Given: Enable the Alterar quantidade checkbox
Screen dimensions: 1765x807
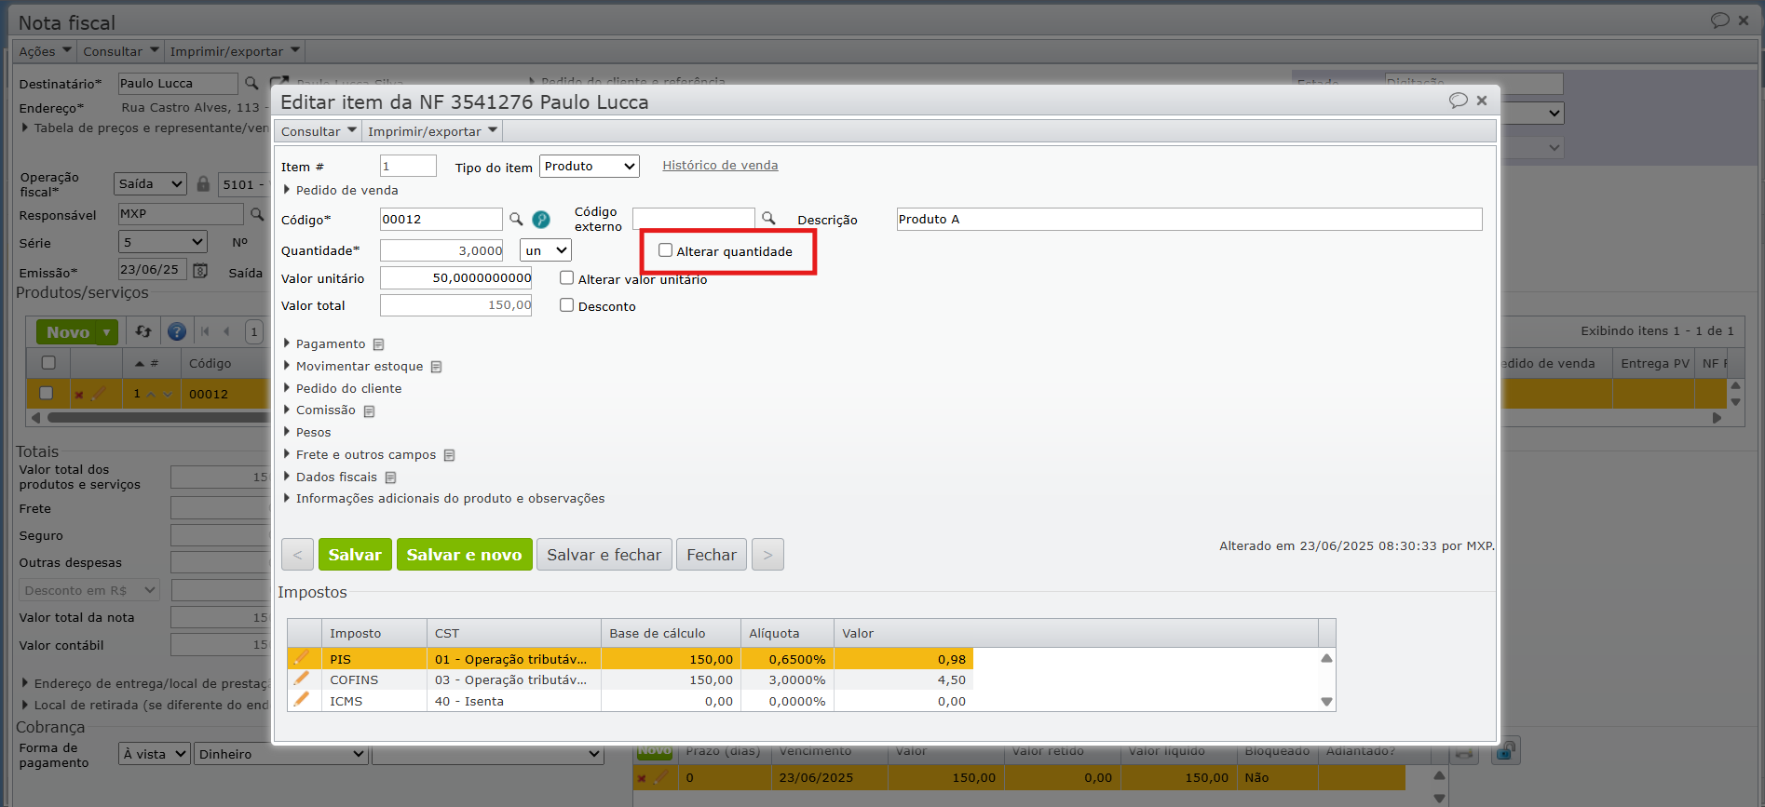Looking at the screenshot, I should (x=665, y=250).
